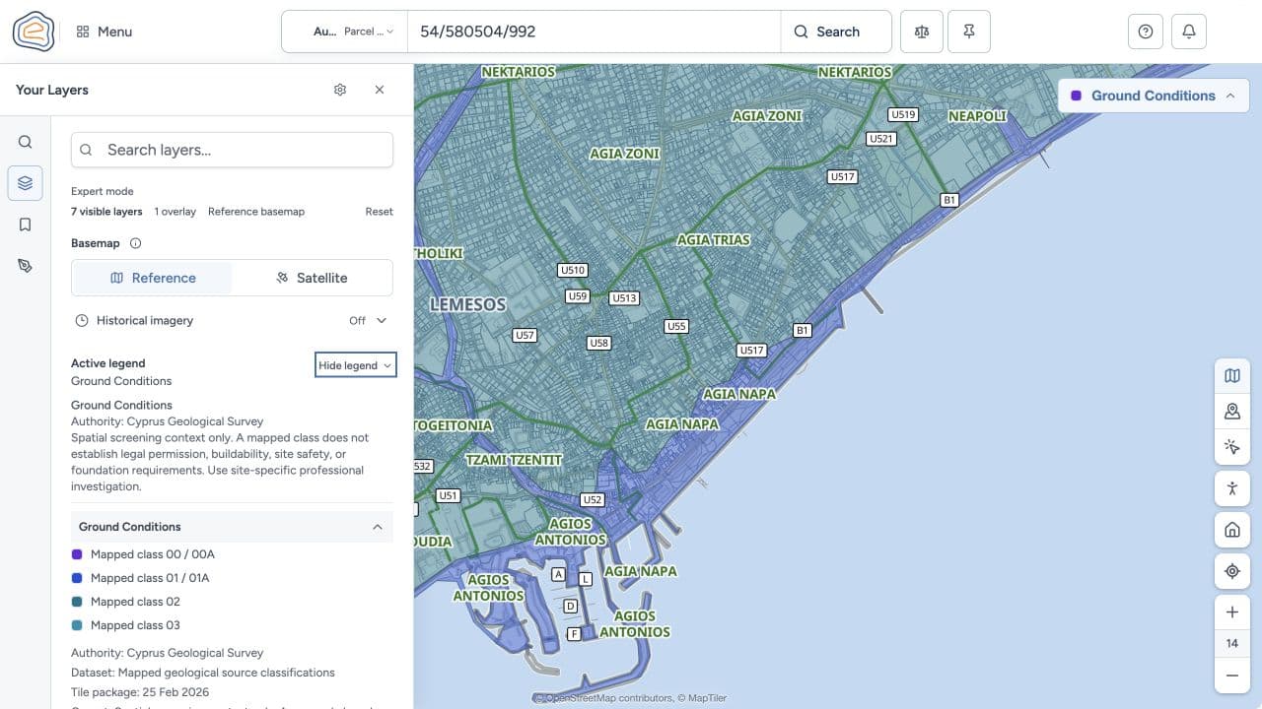The height and width of the screenshot is (709, 1262).
Task: Click the U52 road marker
Action: tap(593, 500)
